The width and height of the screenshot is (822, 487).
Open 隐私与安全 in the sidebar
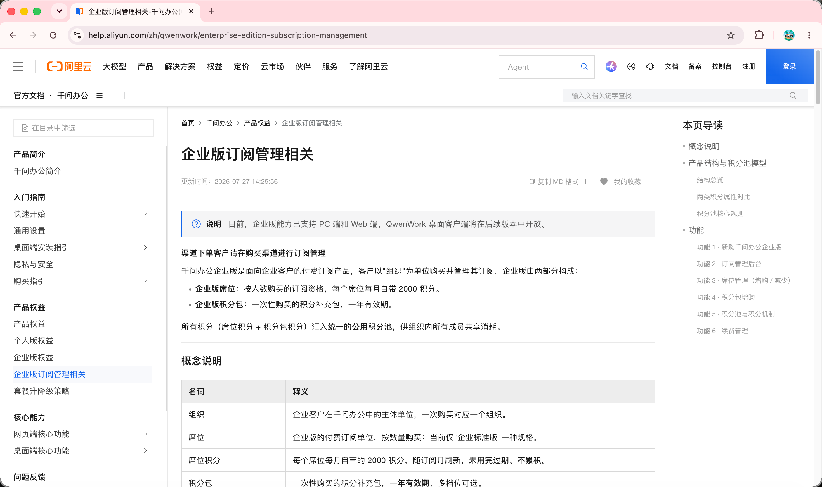34,264
